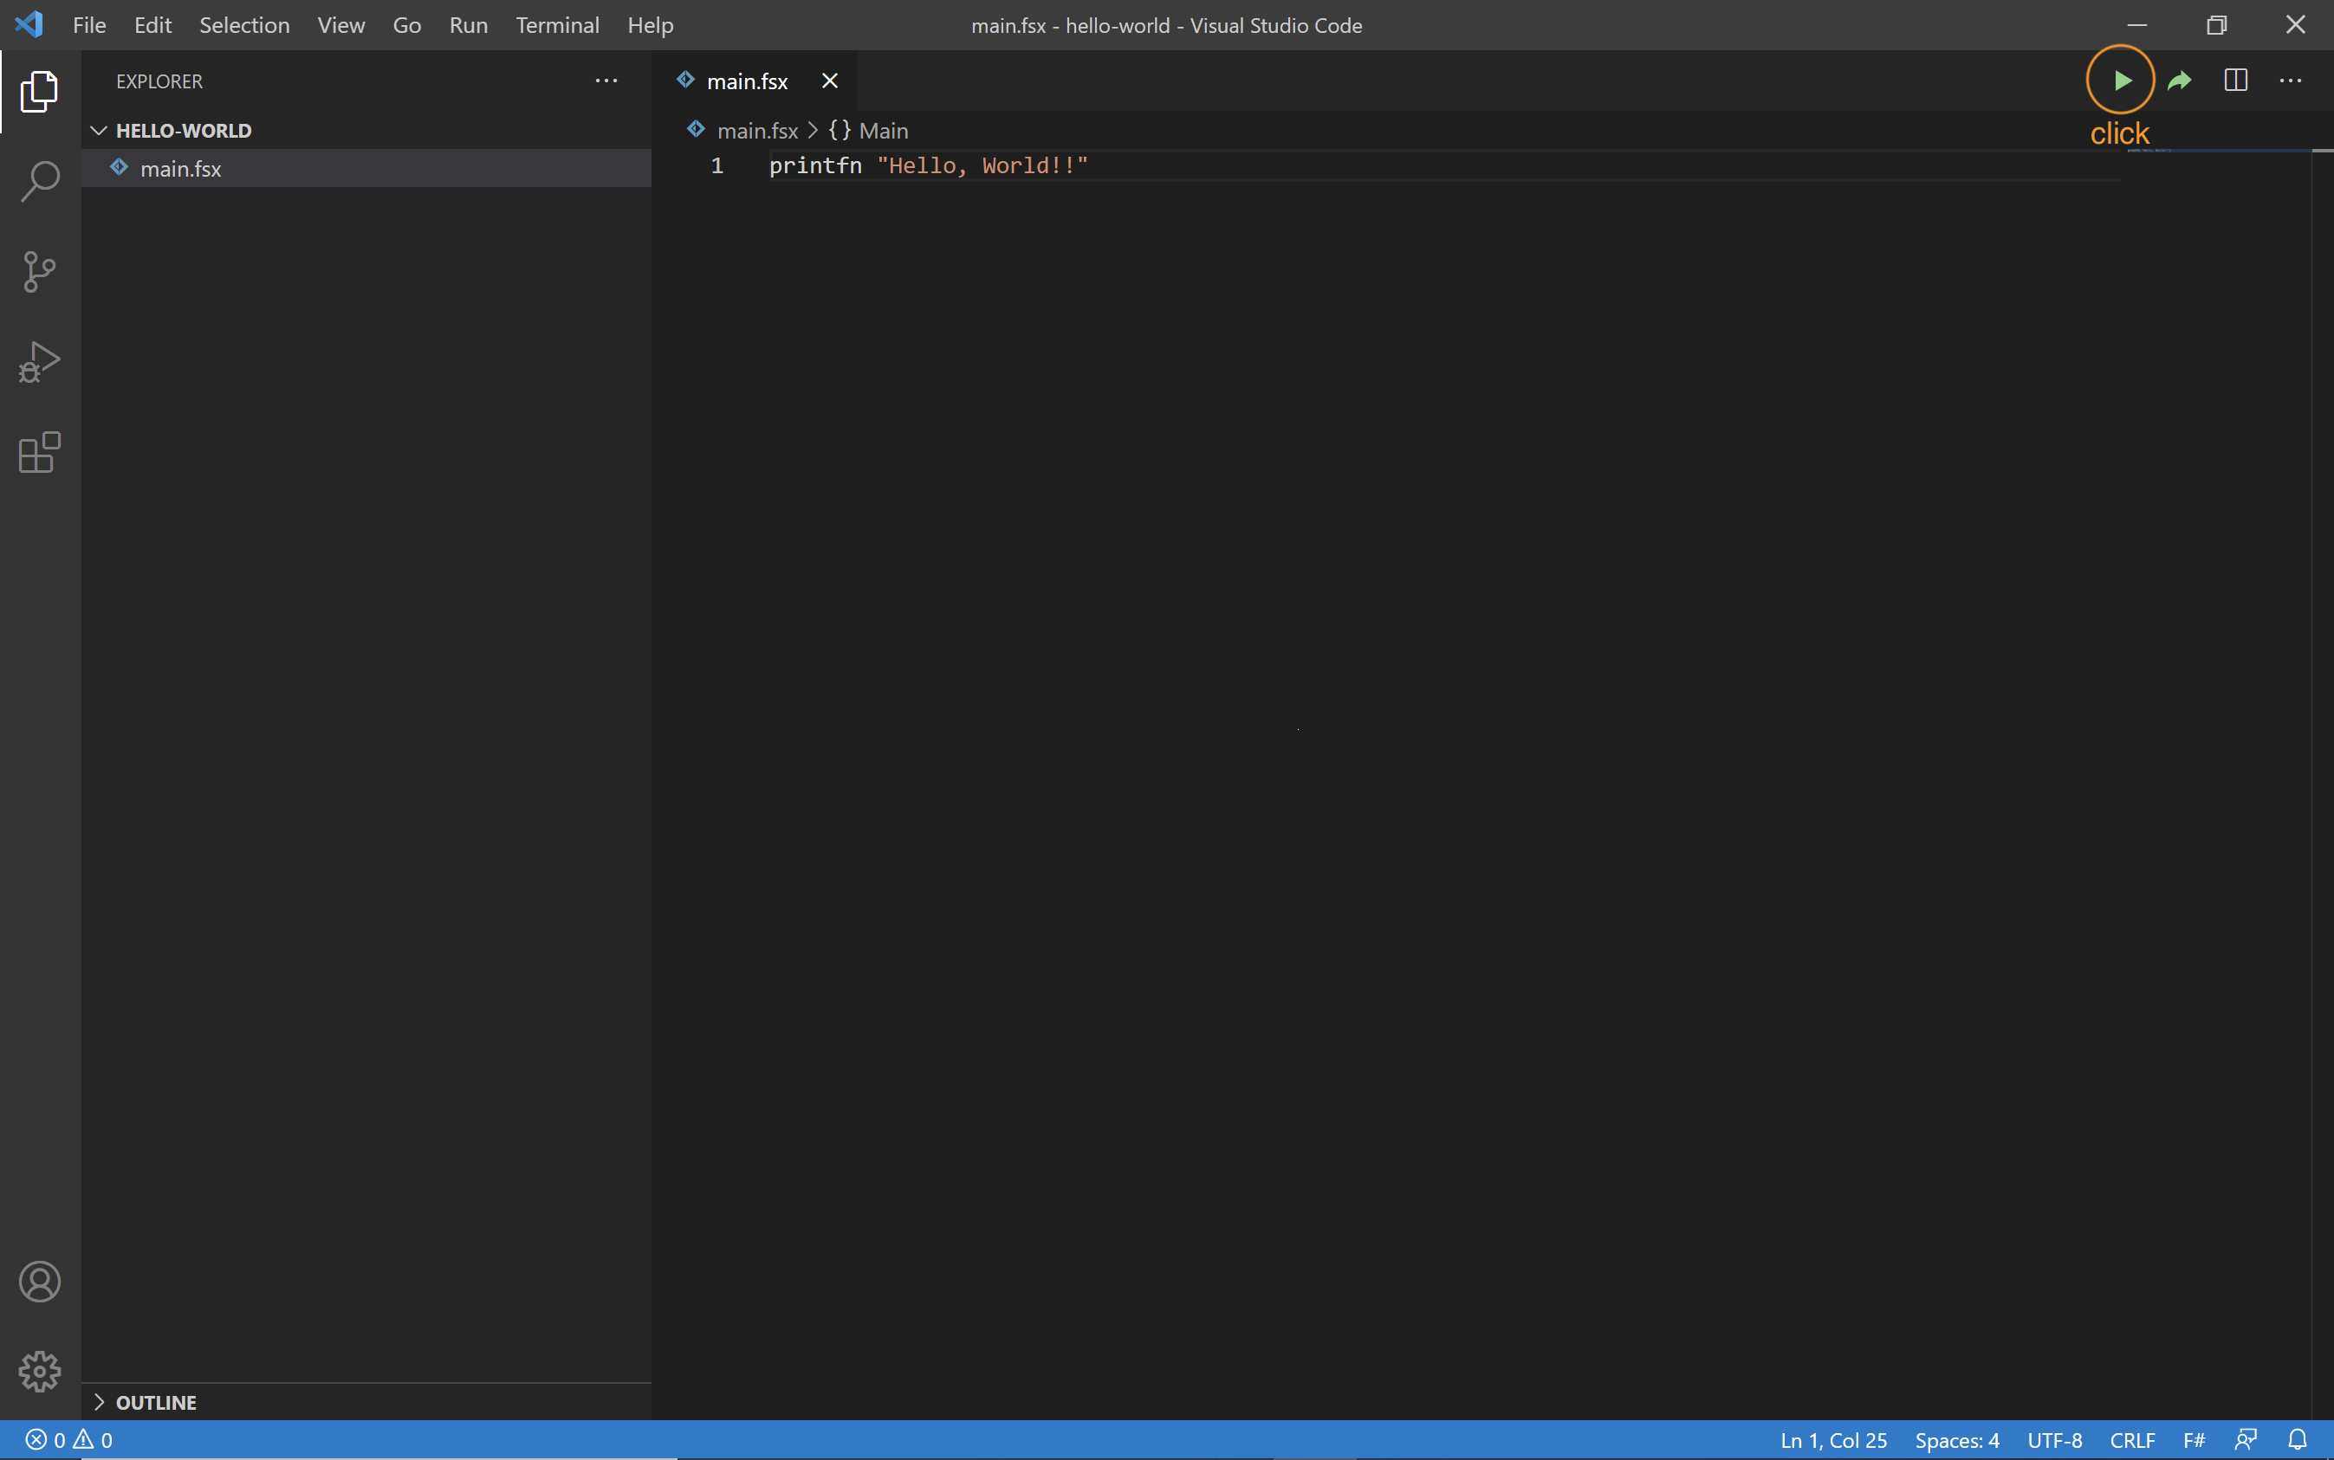Open the Accounts icon

coord(40,1282)
